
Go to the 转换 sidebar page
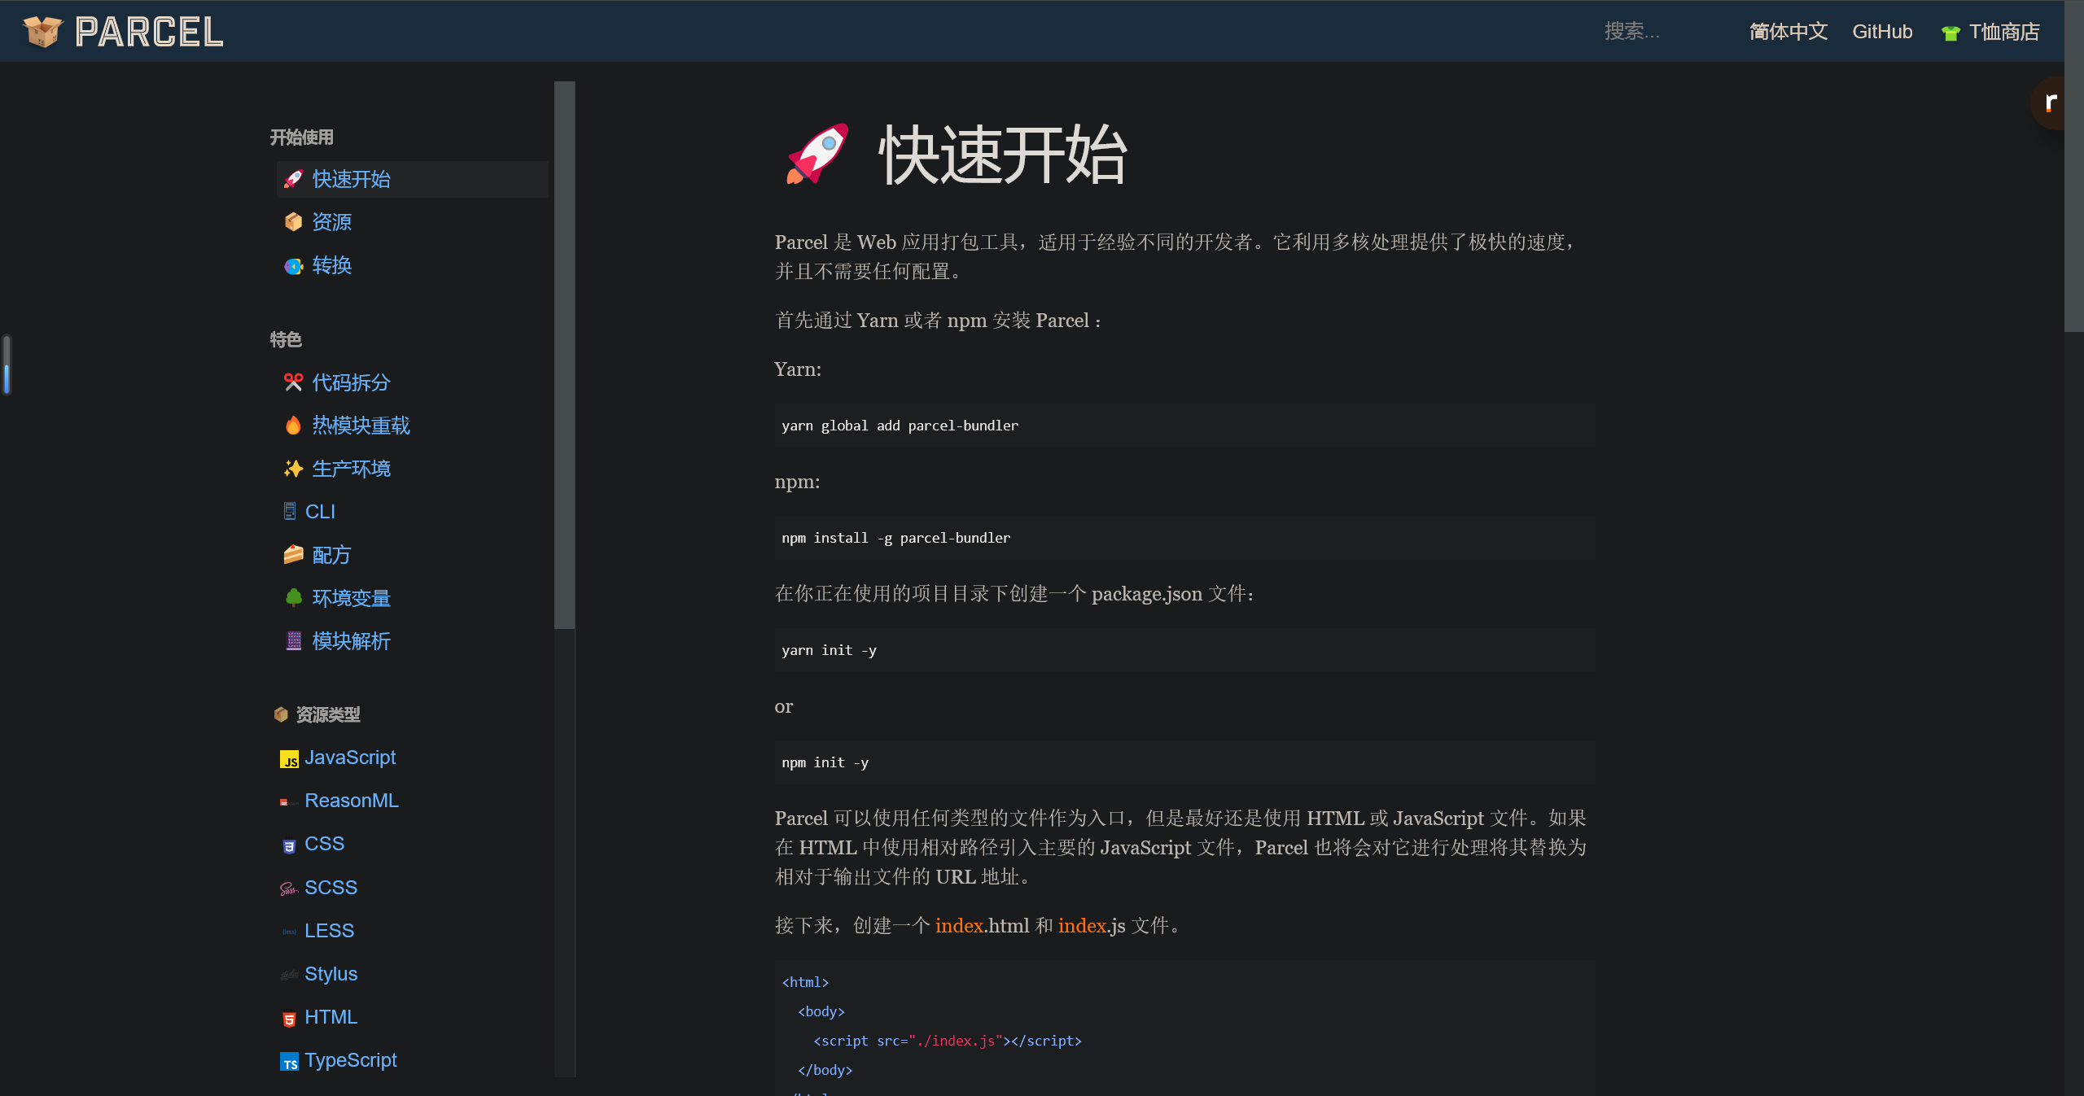pos(331,265)
